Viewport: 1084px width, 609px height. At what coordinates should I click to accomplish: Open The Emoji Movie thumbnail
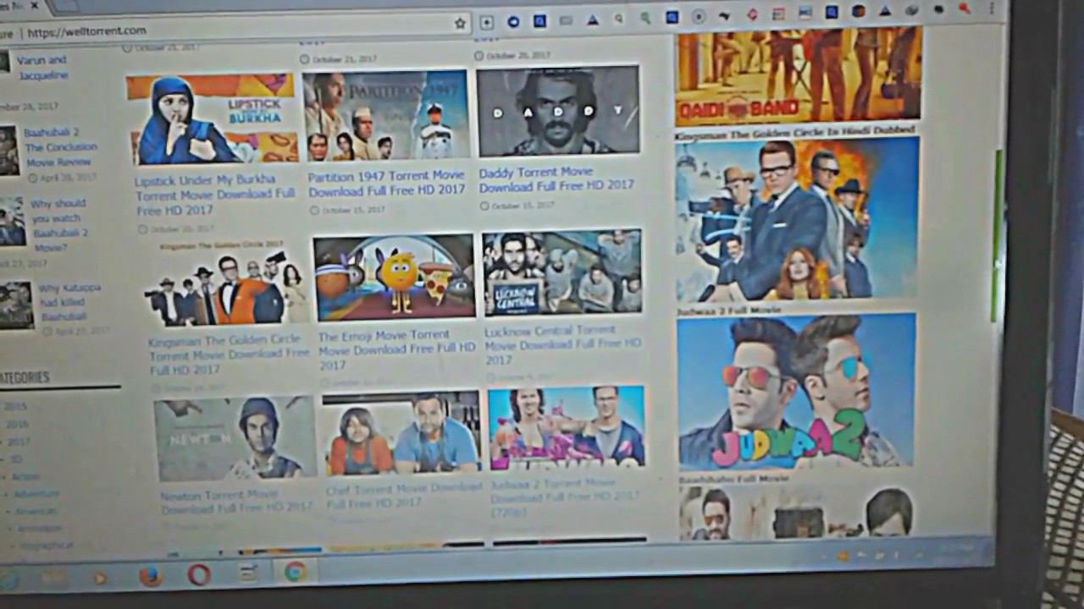tap(395, 277)
